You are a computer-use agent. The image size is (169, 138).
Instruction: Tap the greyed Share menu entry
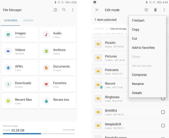click(x=136, y=57)
